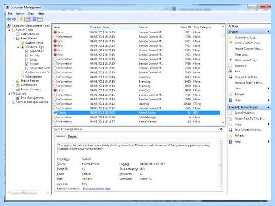The height and width of the screenshot is (206, 275).
Task: Collapse Event 41, Kernel-Power actions section
Action: click(268, 107)
